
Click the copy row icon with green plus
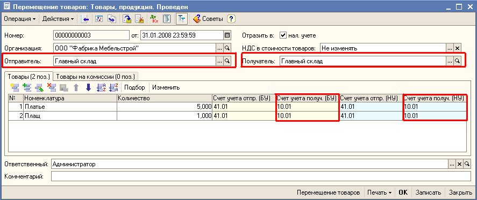coord(27,88)
